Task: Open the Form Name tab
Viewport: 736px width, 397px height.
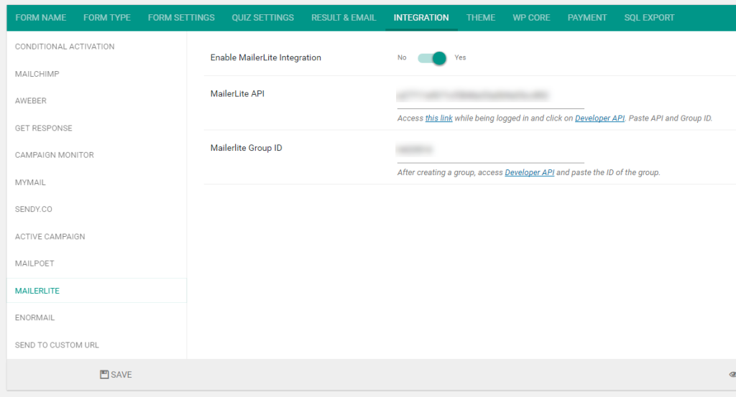Action: click(x=41, y=18)
